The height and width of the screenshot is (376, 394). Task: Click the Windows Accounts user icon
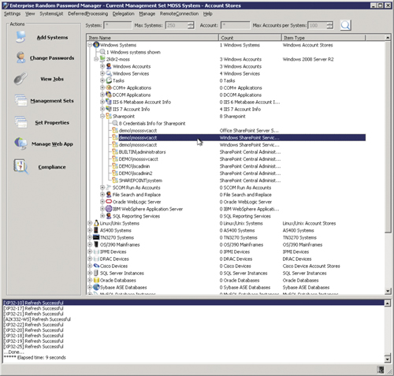coord(109,66)
